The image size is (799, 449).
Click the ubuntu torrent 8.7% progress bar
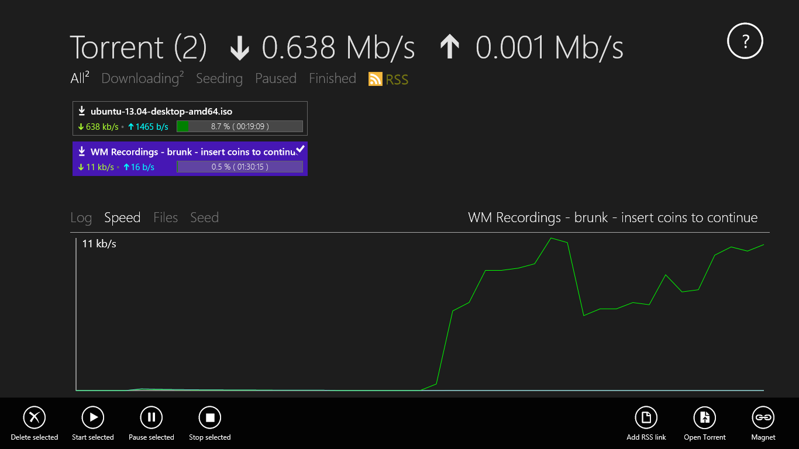tap(239, 126)
